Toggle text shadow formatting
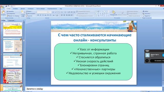Screen dimensions: 164x92 tap(48, 15)
